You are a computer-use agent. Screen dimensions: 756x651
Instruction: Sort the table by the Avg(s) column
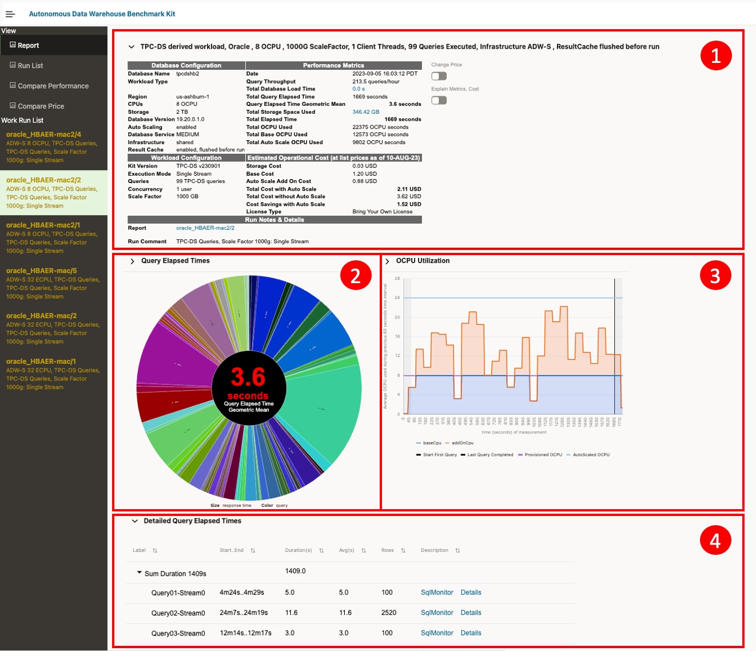(x=364, y=551)
